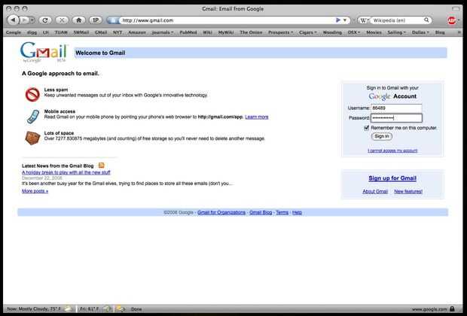Screen dimensions: 467x316
Task: Click the Friday forecast weather icon in the status bar
Action: click(x=108, y=309)
